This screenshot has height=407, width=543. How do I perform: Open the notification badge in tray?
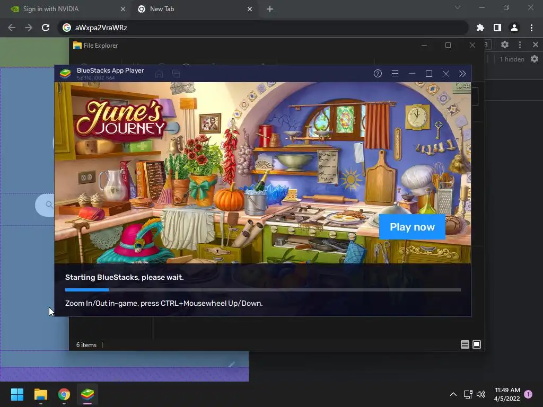pos(528,394)
